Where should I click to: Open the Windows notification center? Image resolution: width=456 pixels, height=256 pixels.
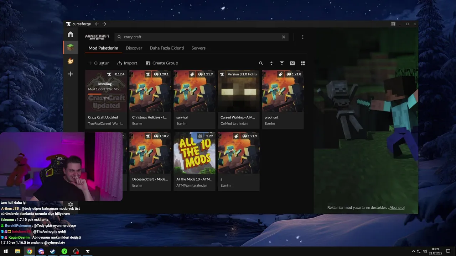point(448,251)
